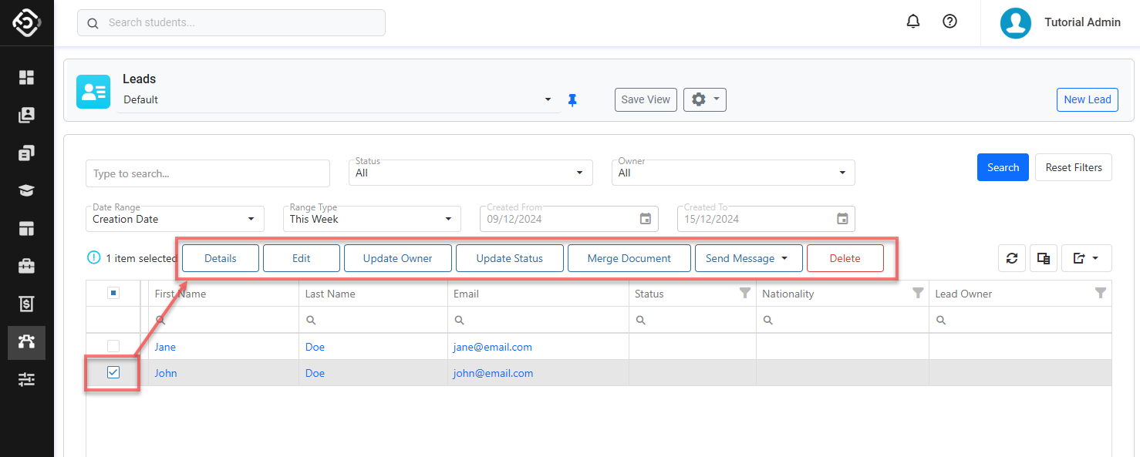1140x457 pixels.
Task: Toggle the select-all header checkbox
Action: point(113,294)
